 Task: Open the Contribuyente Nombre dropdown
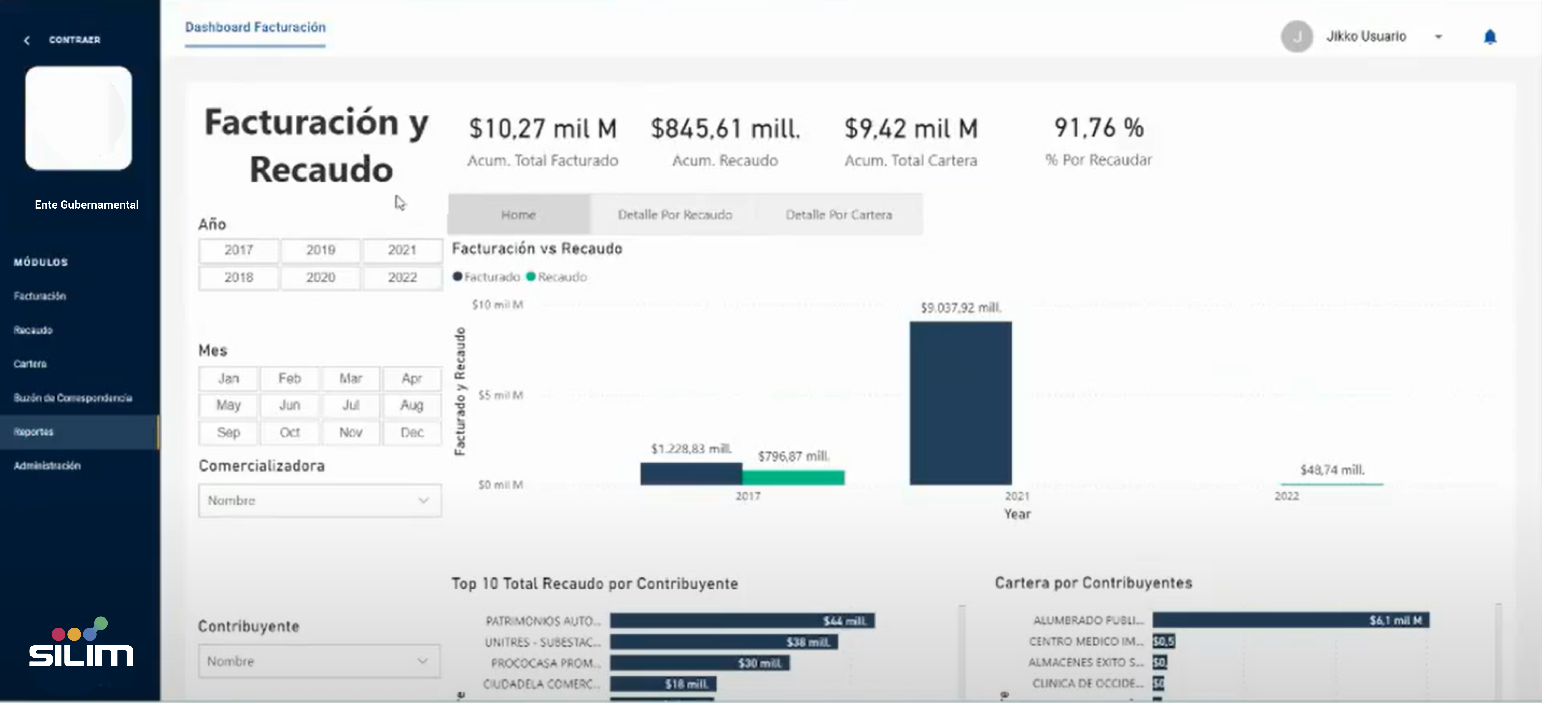coord(320,661)
